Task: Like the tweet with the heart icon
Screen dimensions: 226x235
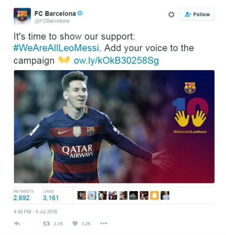Action: [x=75, y=223]
